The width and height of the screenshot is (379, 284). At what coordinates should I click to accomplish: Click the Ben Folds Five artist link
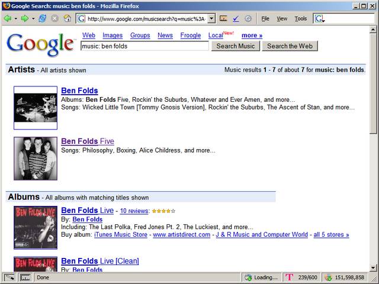click(x=88, y=141)
